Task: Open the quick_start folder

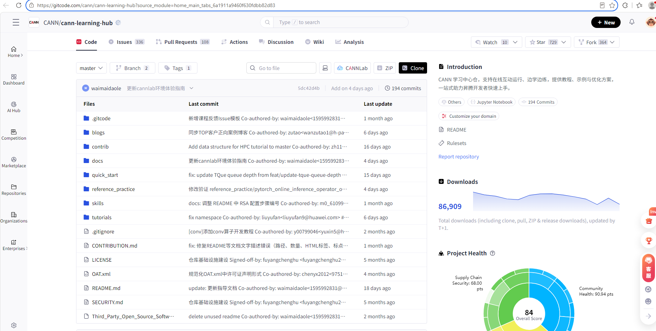Action: pos(105,175)
